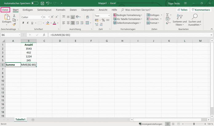Switch to the Formeln ribbon tab
This screenshot has height=126, width=214.
click(60, 10)
